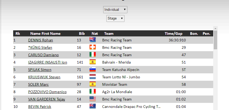Click Spanish flag in Izagirre Insausti row
This screenshot has width=229, height=110.
(92, 62)
